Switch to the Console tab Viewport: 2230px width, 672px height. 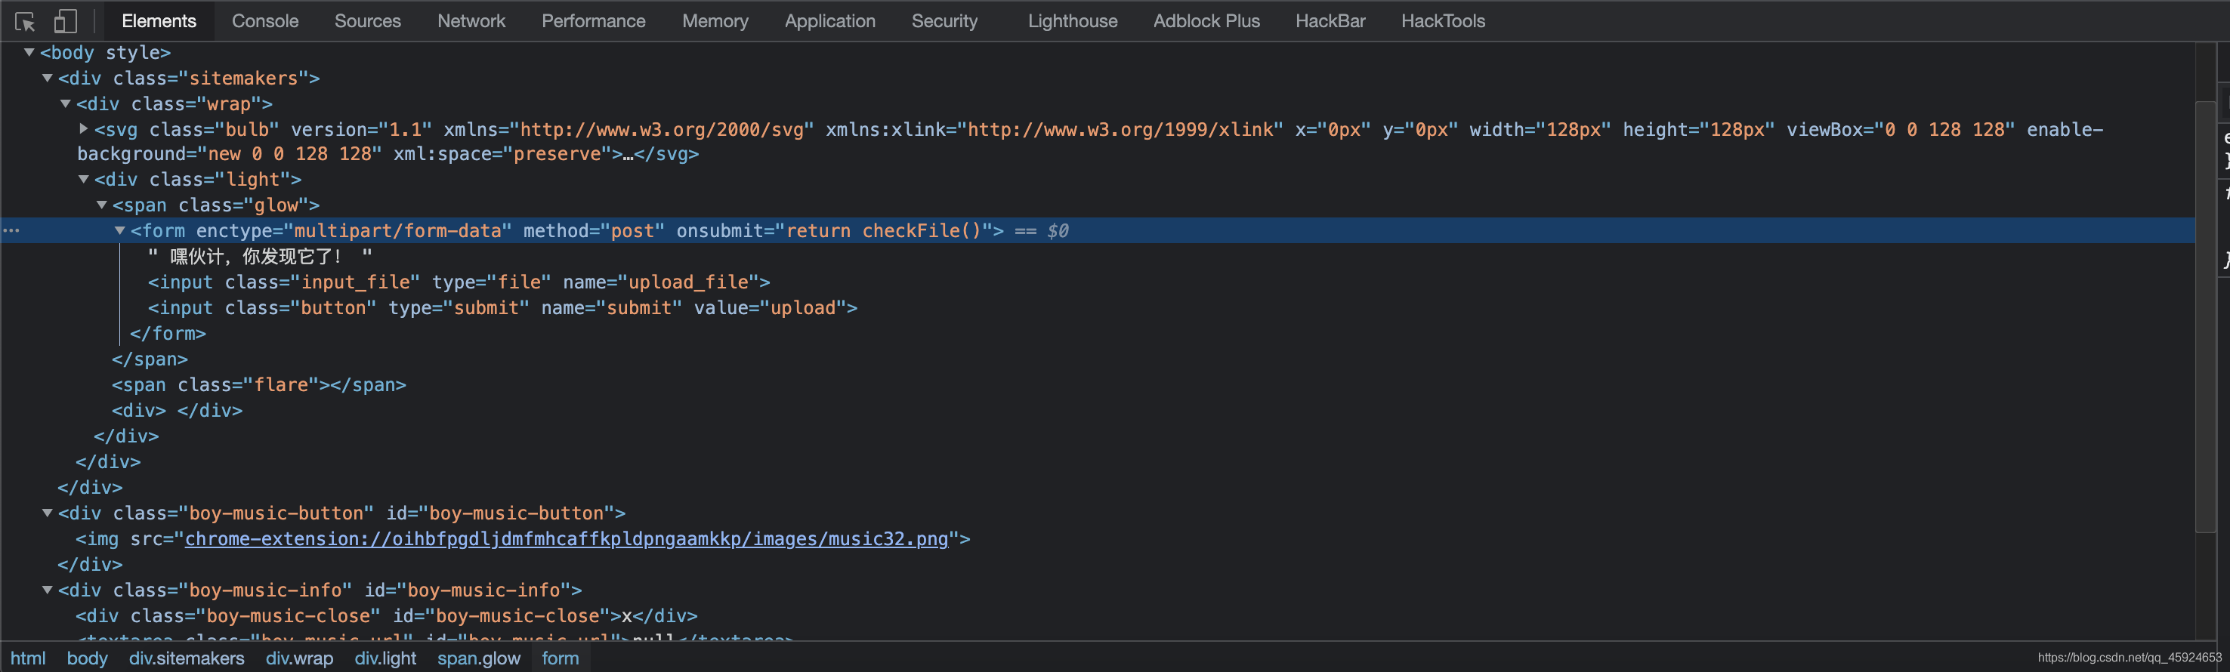[x=265, y=20]
